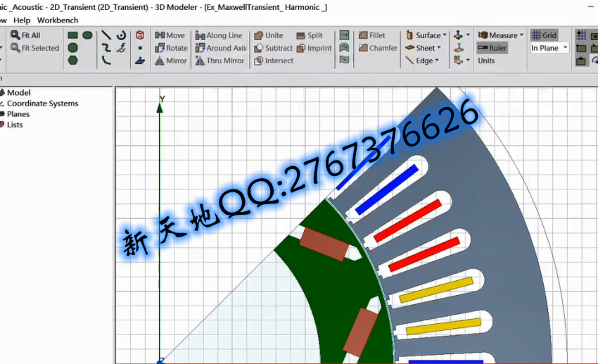Open the In Plane dropdown
This screenshot has width=598, height=364.
(x=549, y=48)
